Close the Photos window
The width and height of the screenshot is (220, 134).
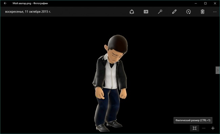(215, 3)
